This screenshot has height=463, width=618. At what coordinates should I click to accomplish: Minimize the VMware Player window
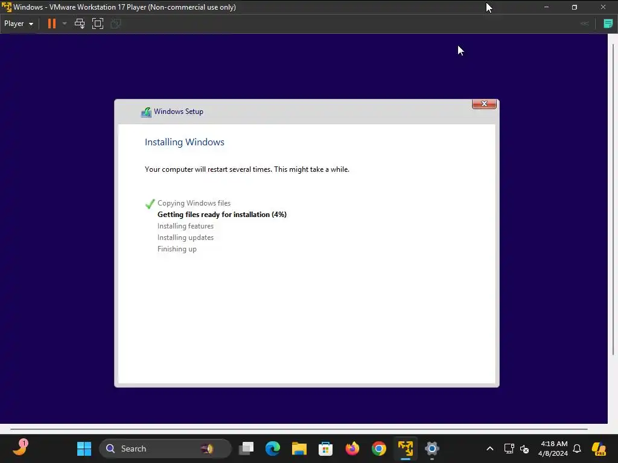click(x=546, y=7)
